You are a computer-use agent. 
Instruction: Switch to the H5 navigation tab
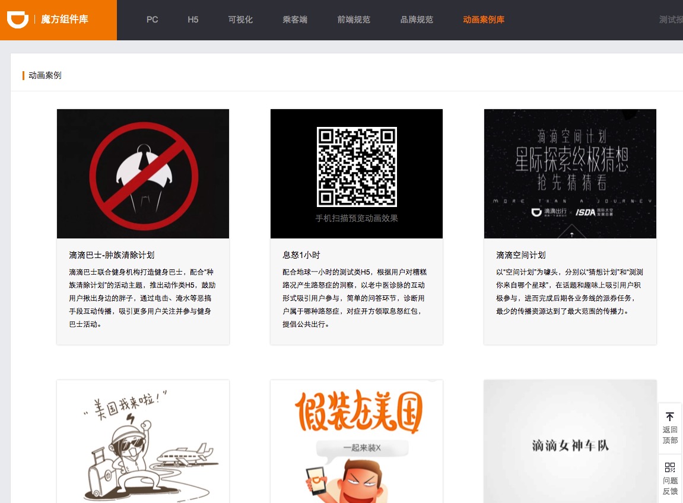(193, 20)
